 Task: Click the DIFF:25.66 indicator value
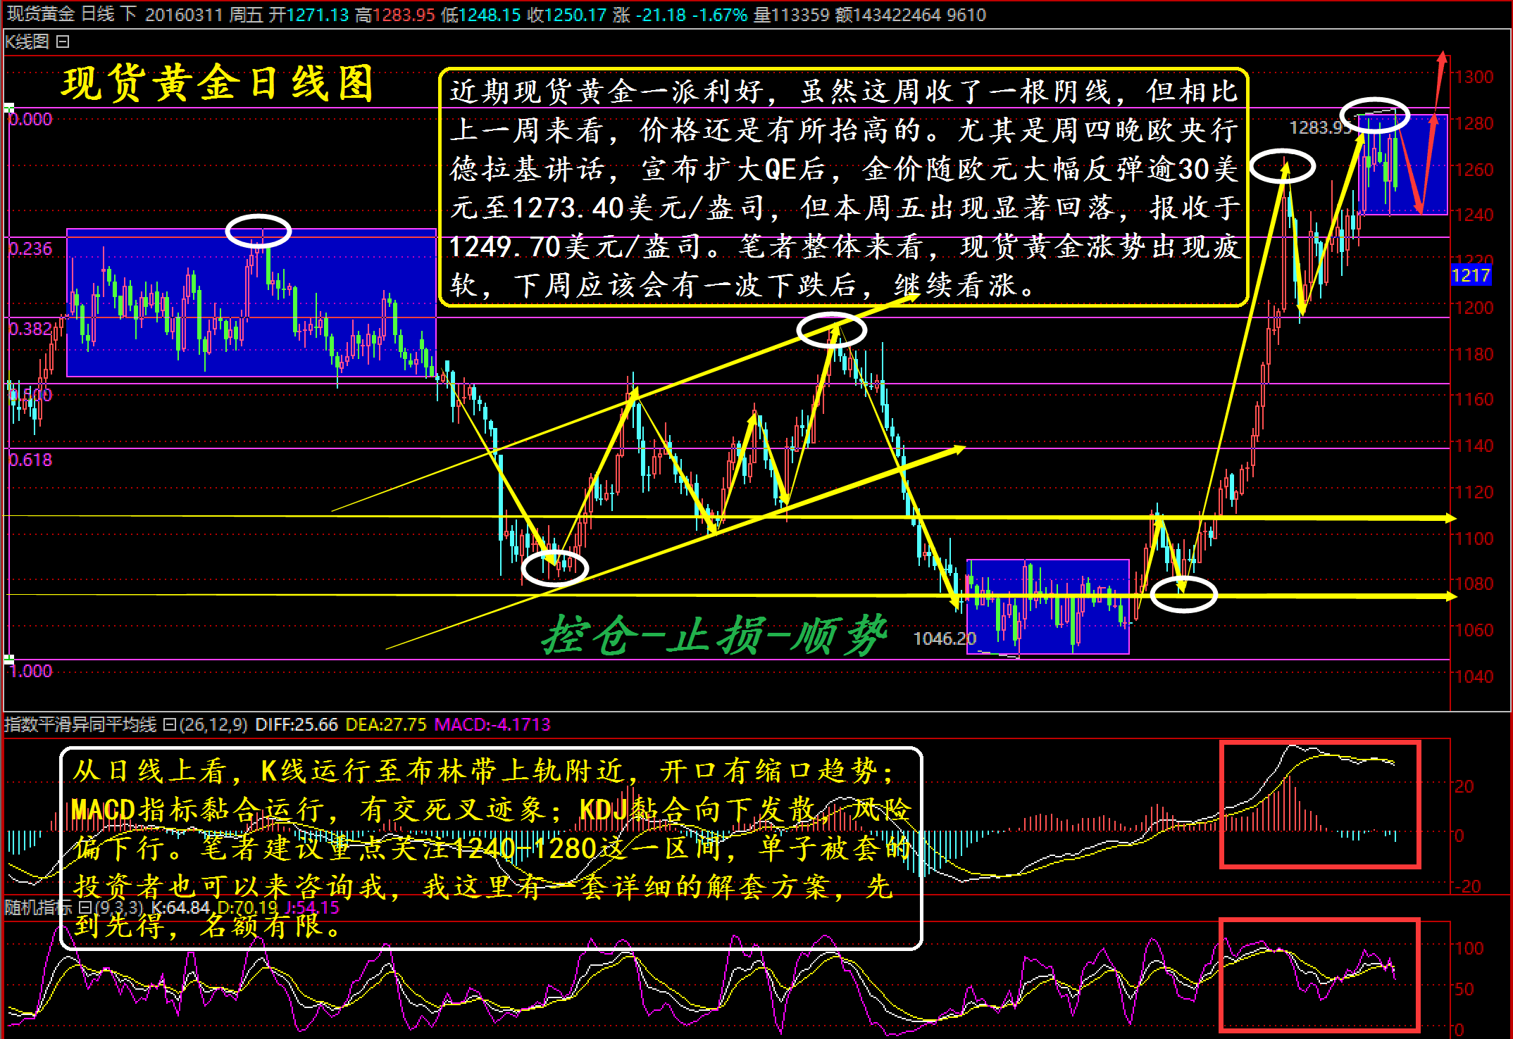pos(297,724)
